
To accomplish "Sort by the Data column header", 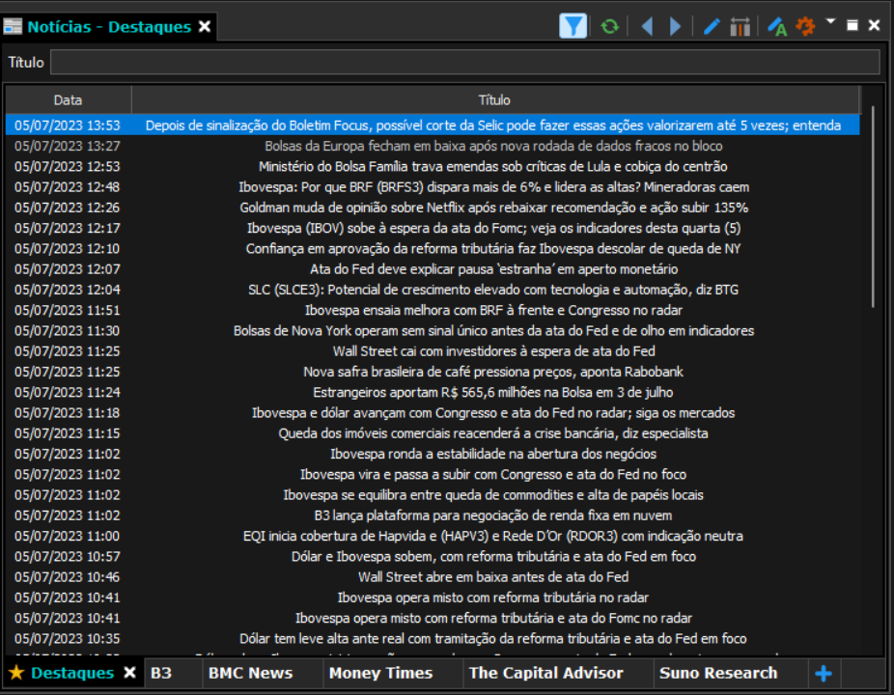I will coord(68,100).
